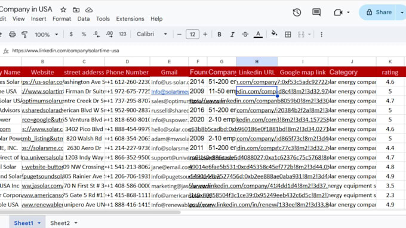406x228 pixels.
Task: Select column H header
Action: [x=257, y=61]
